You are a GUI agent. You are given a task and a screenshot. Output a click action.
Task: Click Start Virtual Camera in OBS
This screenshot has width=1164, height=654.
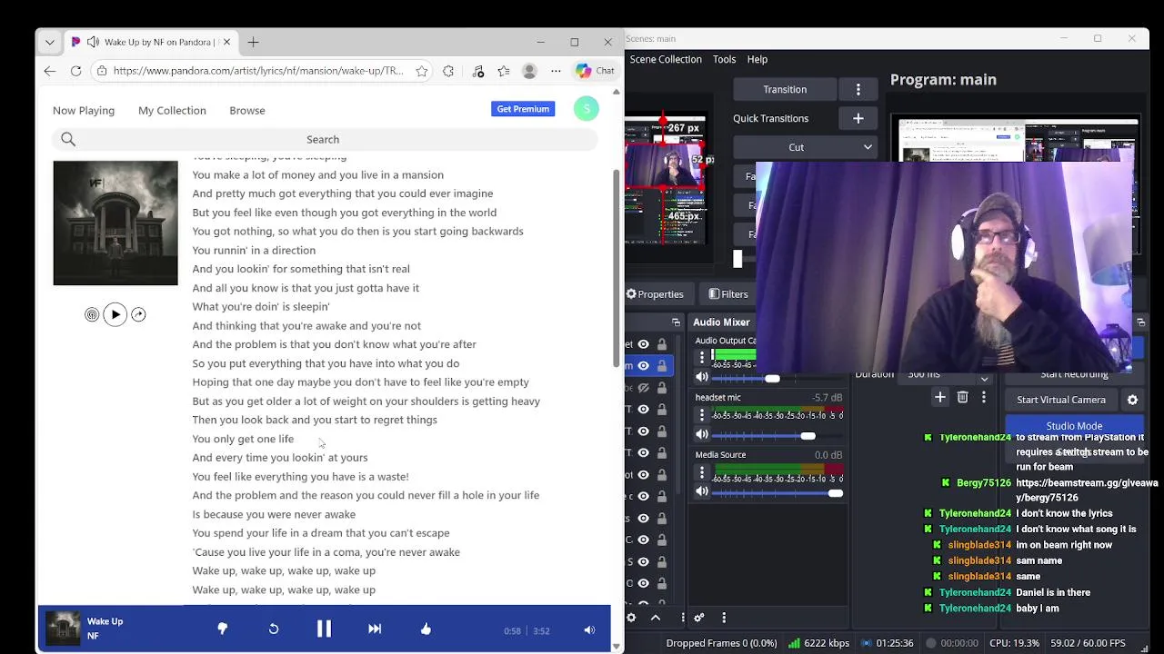pos(1061,400)
